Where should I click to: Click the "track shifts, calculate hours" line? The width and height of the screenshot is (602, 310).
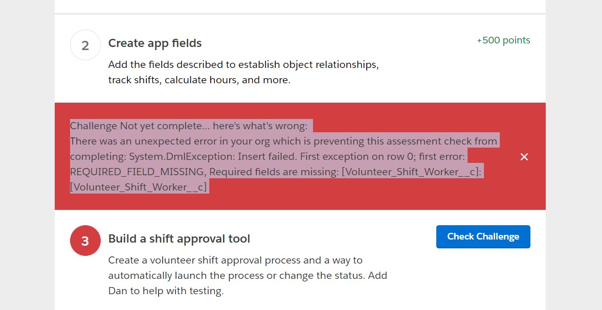tap(199, 80)
